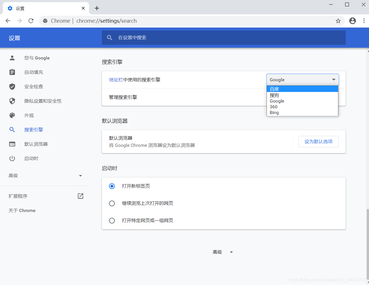Click the person icon beside 您与 Google
The image size is (369, 285).
[x=12, y=58]
